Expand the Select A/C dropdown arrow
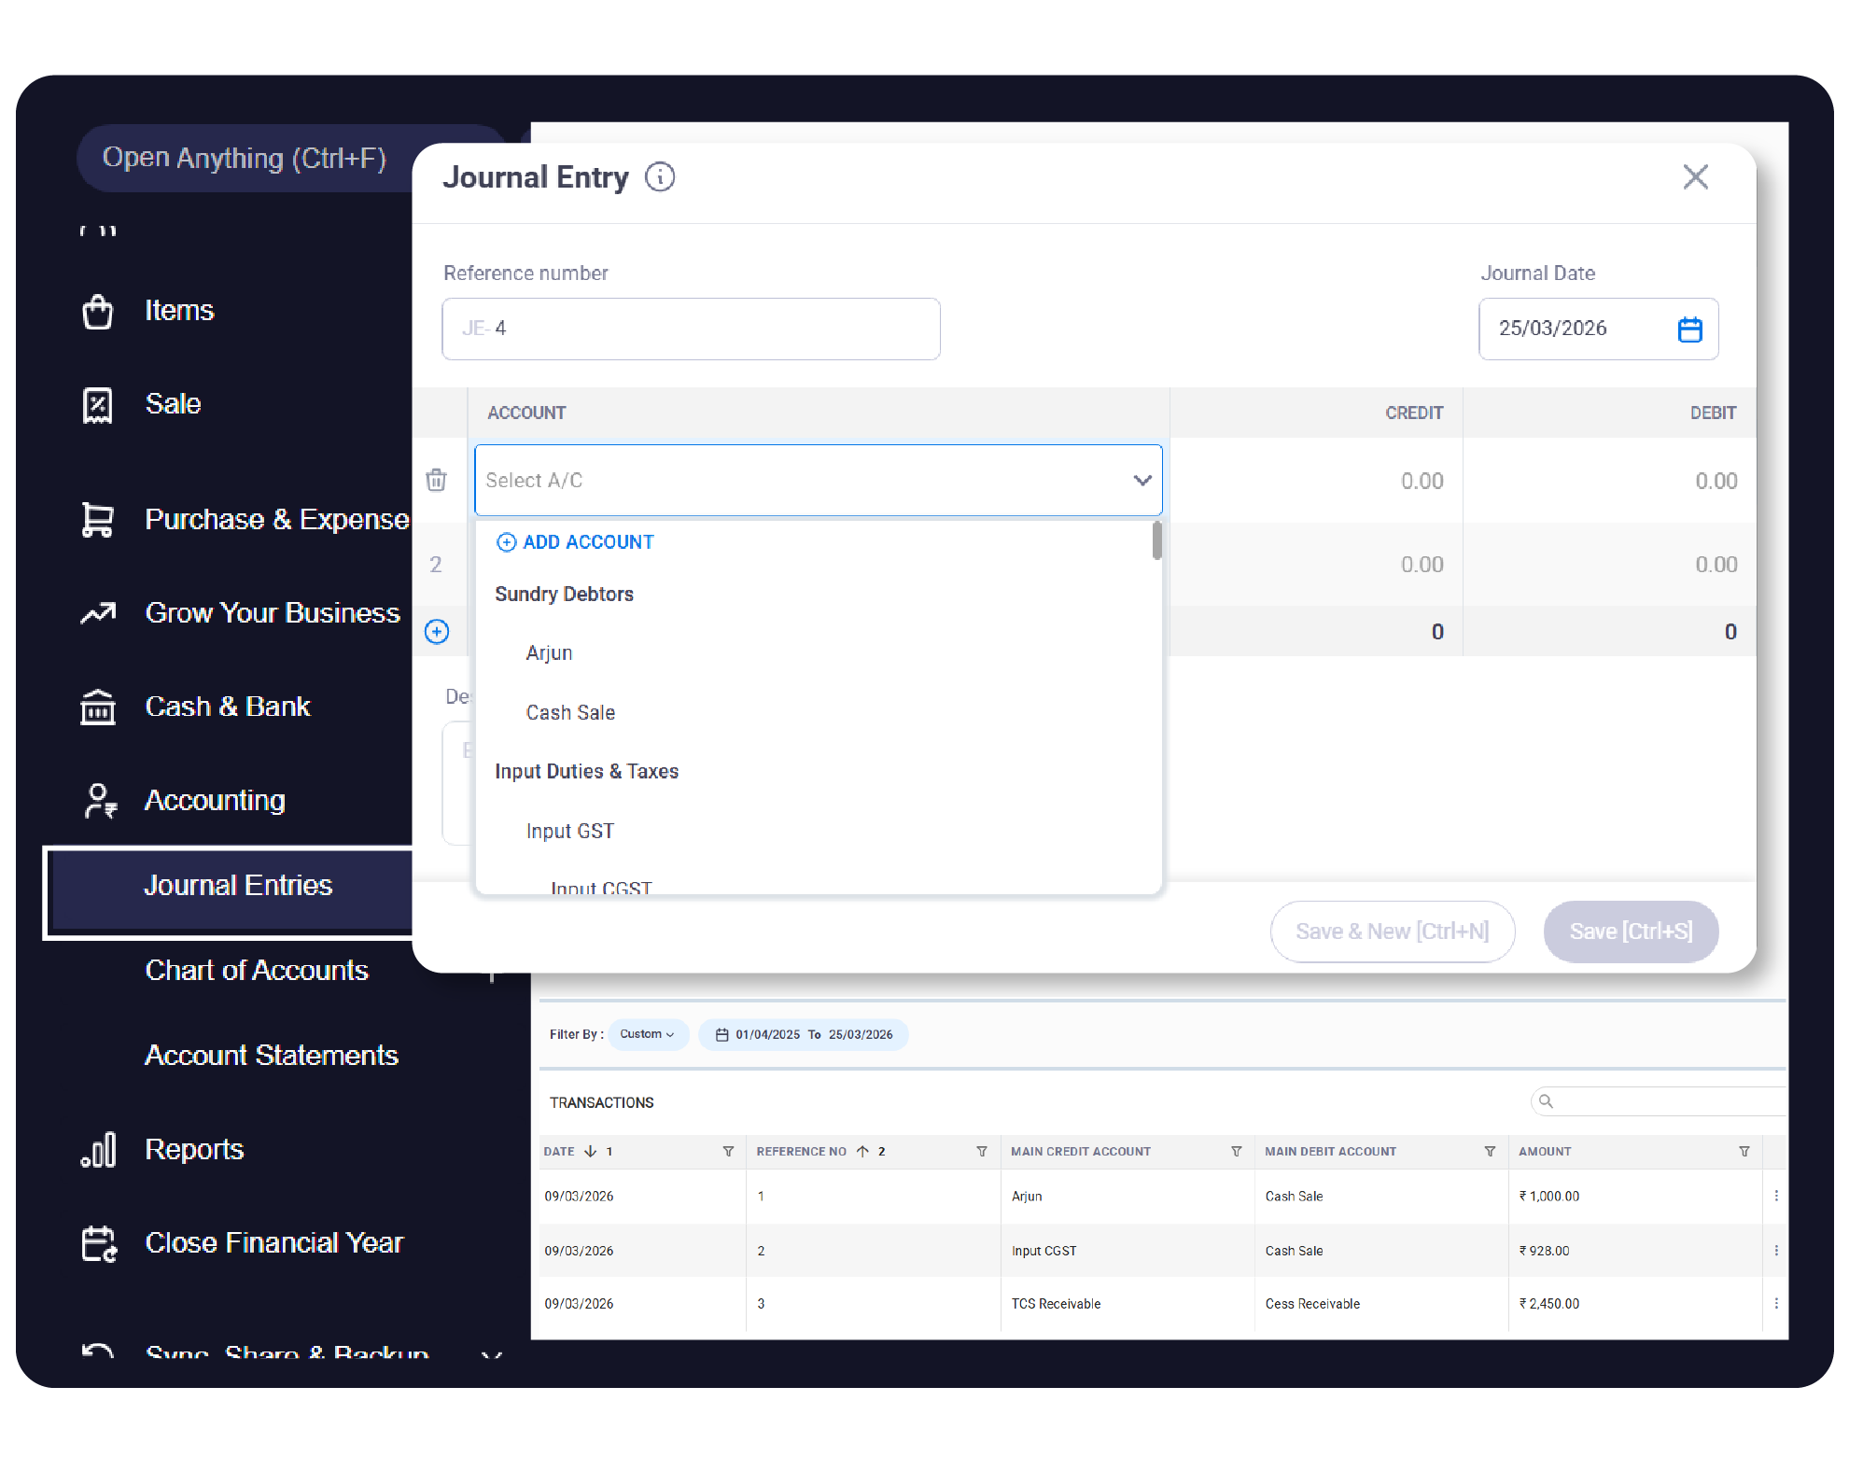The width and height of the screenshot is (1849, 1457). (1142, 480)
